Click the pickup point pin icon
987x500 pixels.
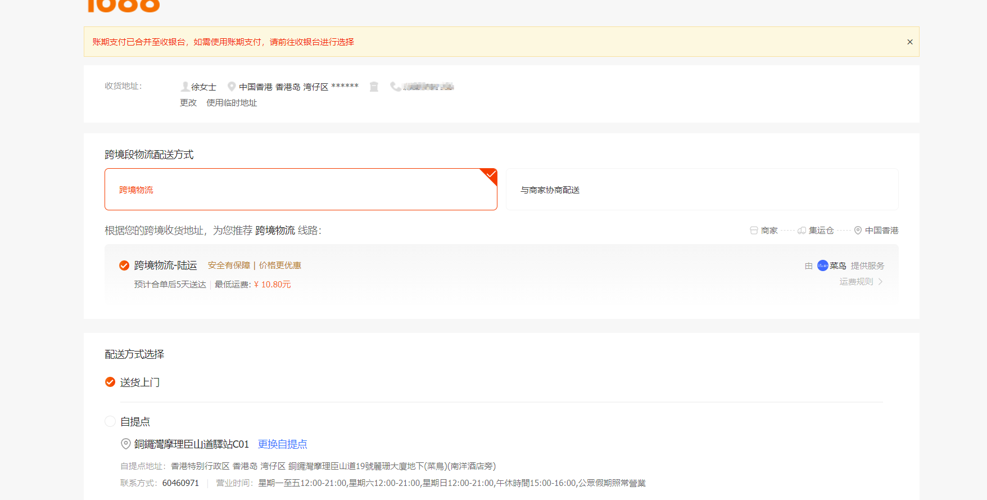(126, 444)
